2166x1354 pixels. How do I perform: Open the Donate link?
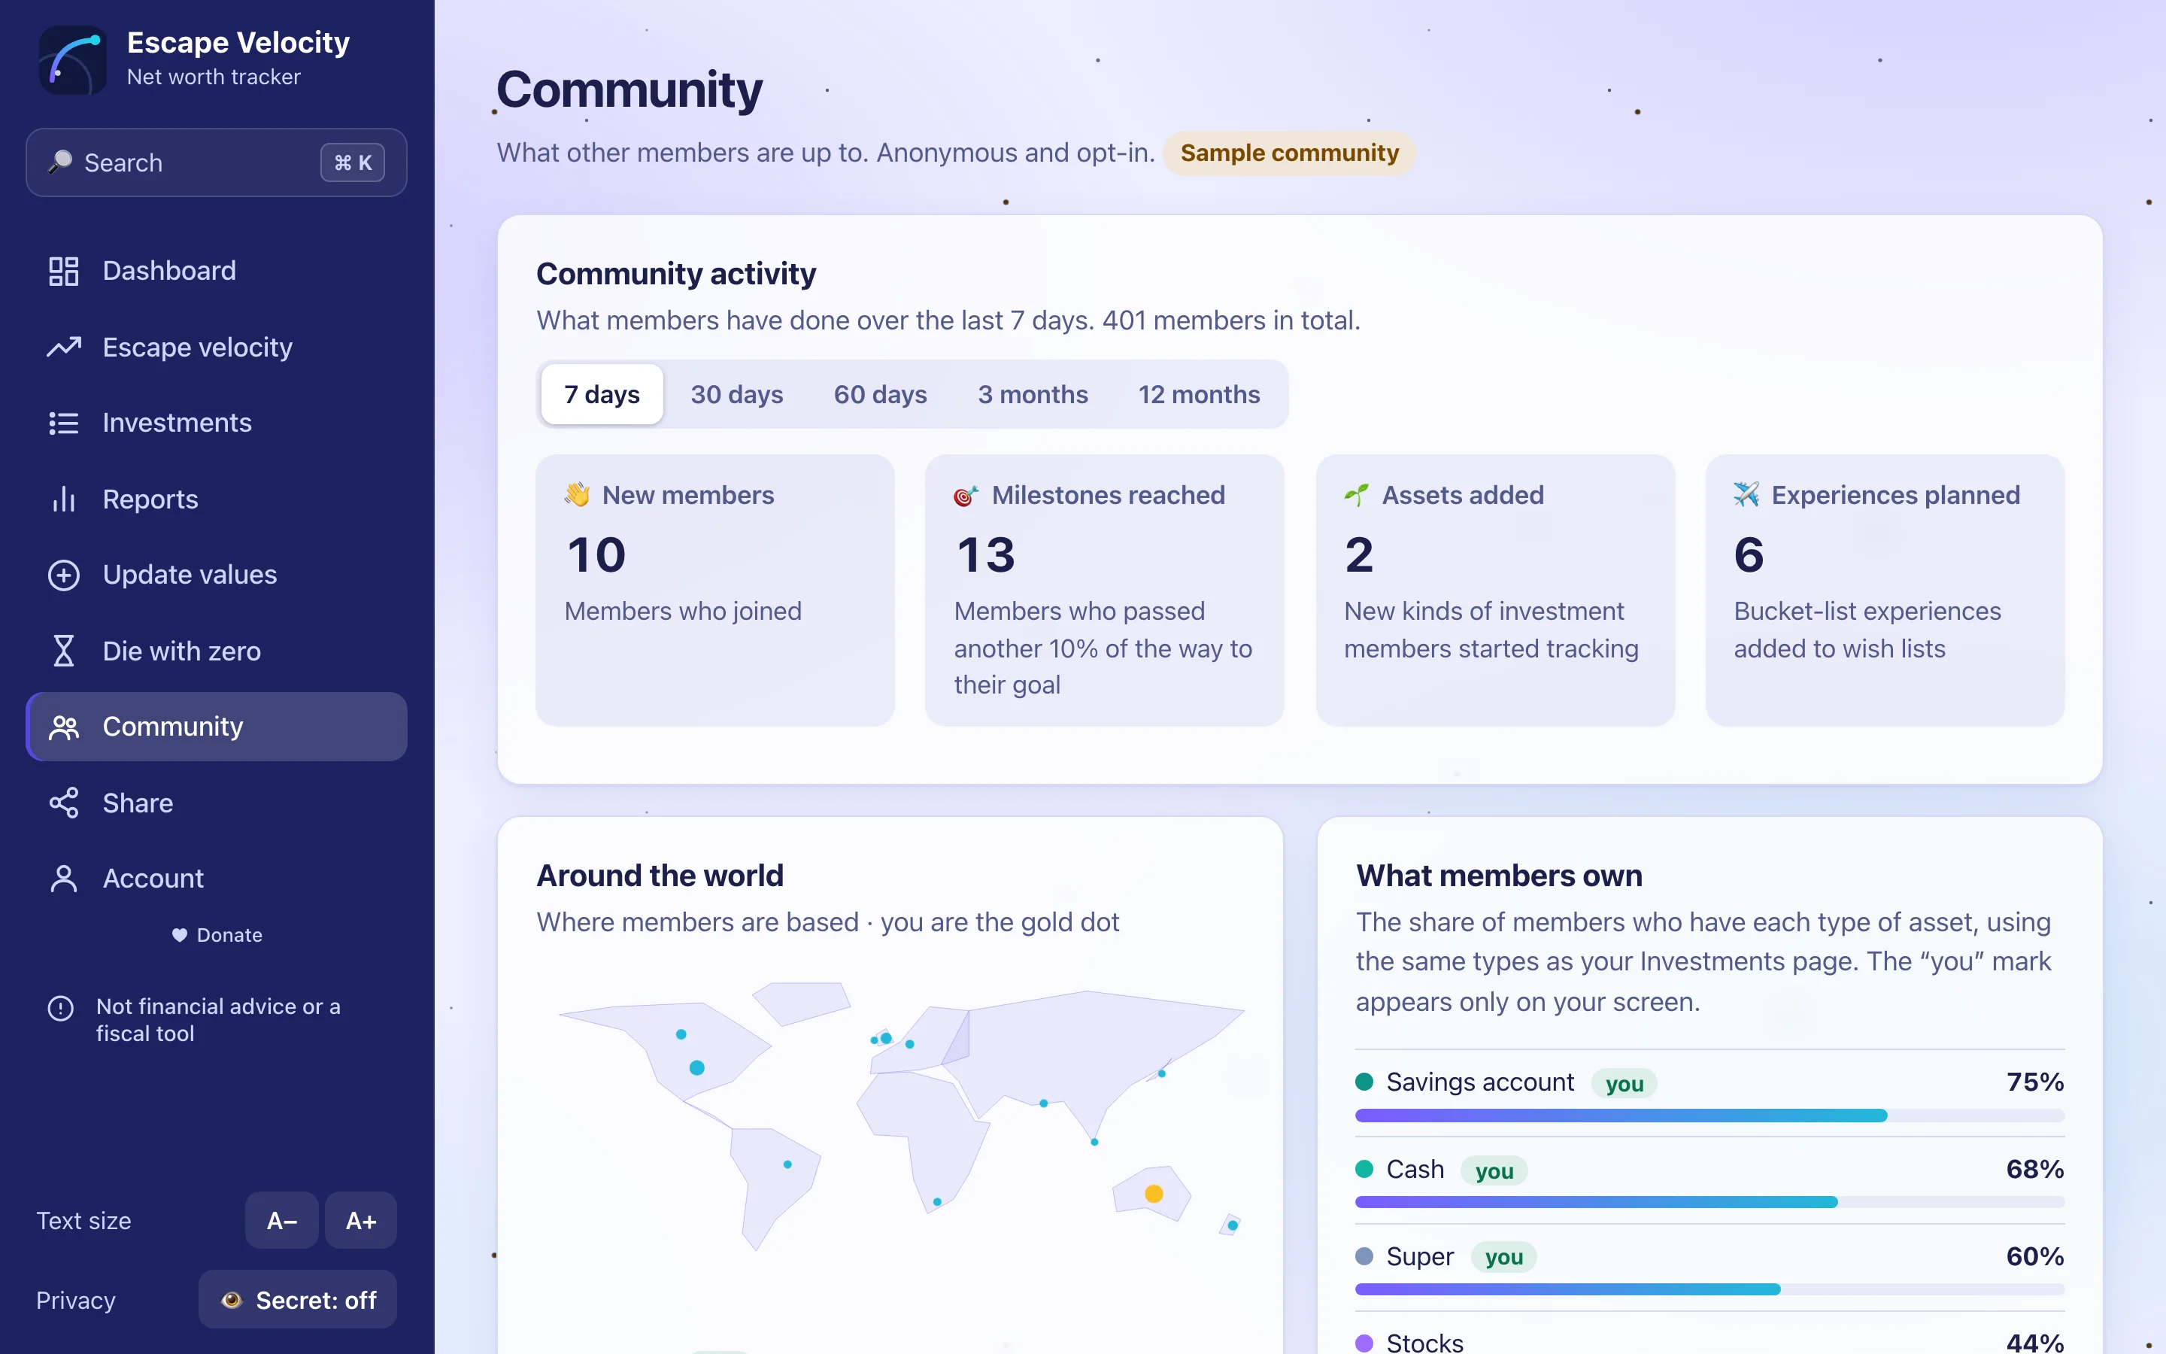[x=217, y=935]
